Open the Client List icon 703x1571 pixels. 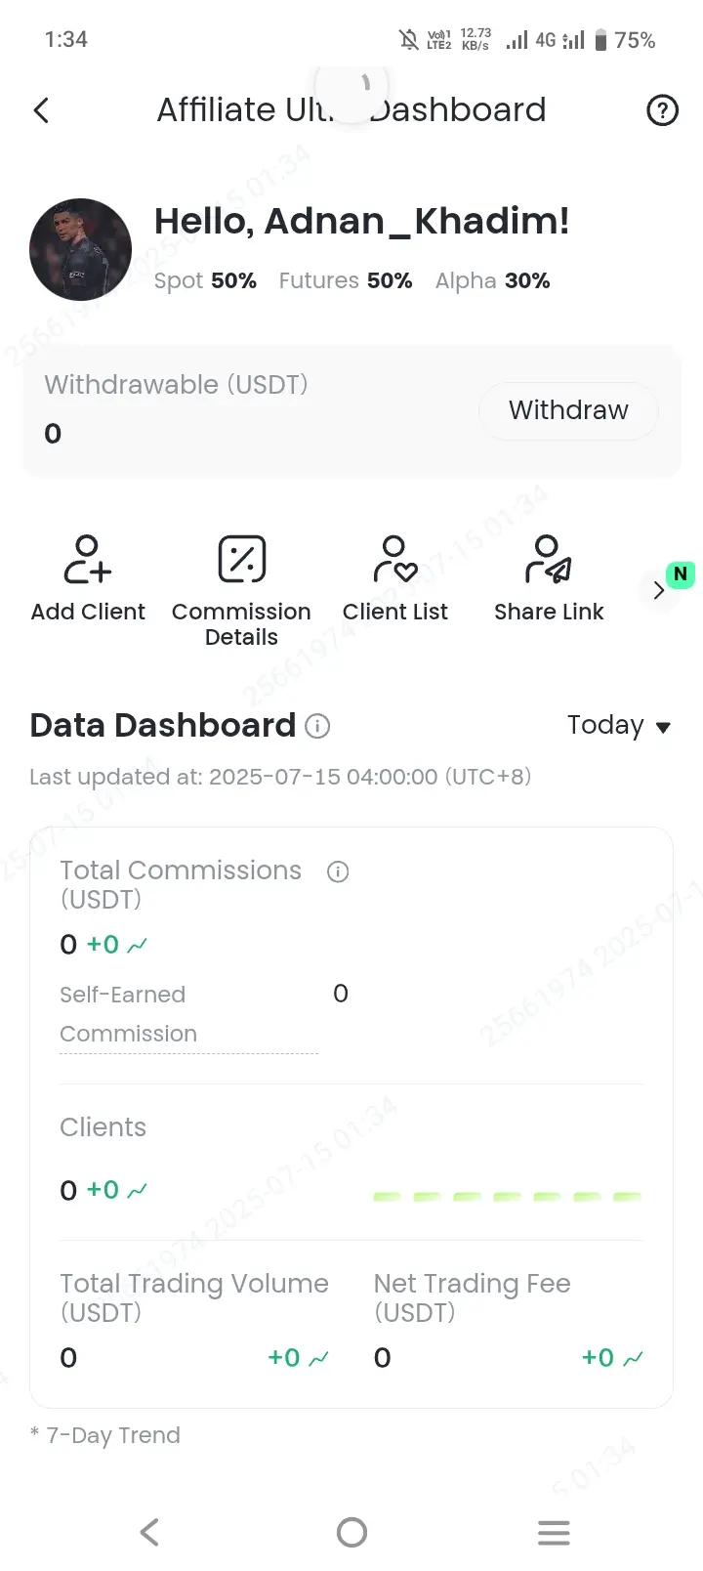395,559
